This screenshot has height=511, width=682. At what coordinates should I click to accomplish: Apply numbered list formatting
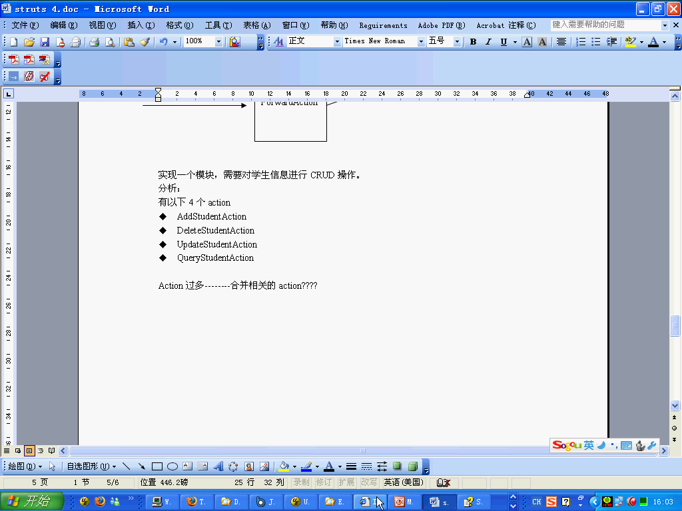coord(581,42)
